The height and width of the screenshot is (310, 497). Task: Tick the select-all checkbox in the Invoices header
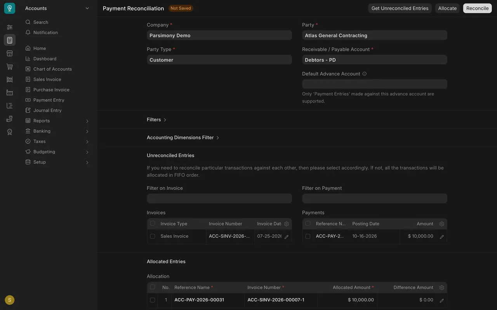153,223
